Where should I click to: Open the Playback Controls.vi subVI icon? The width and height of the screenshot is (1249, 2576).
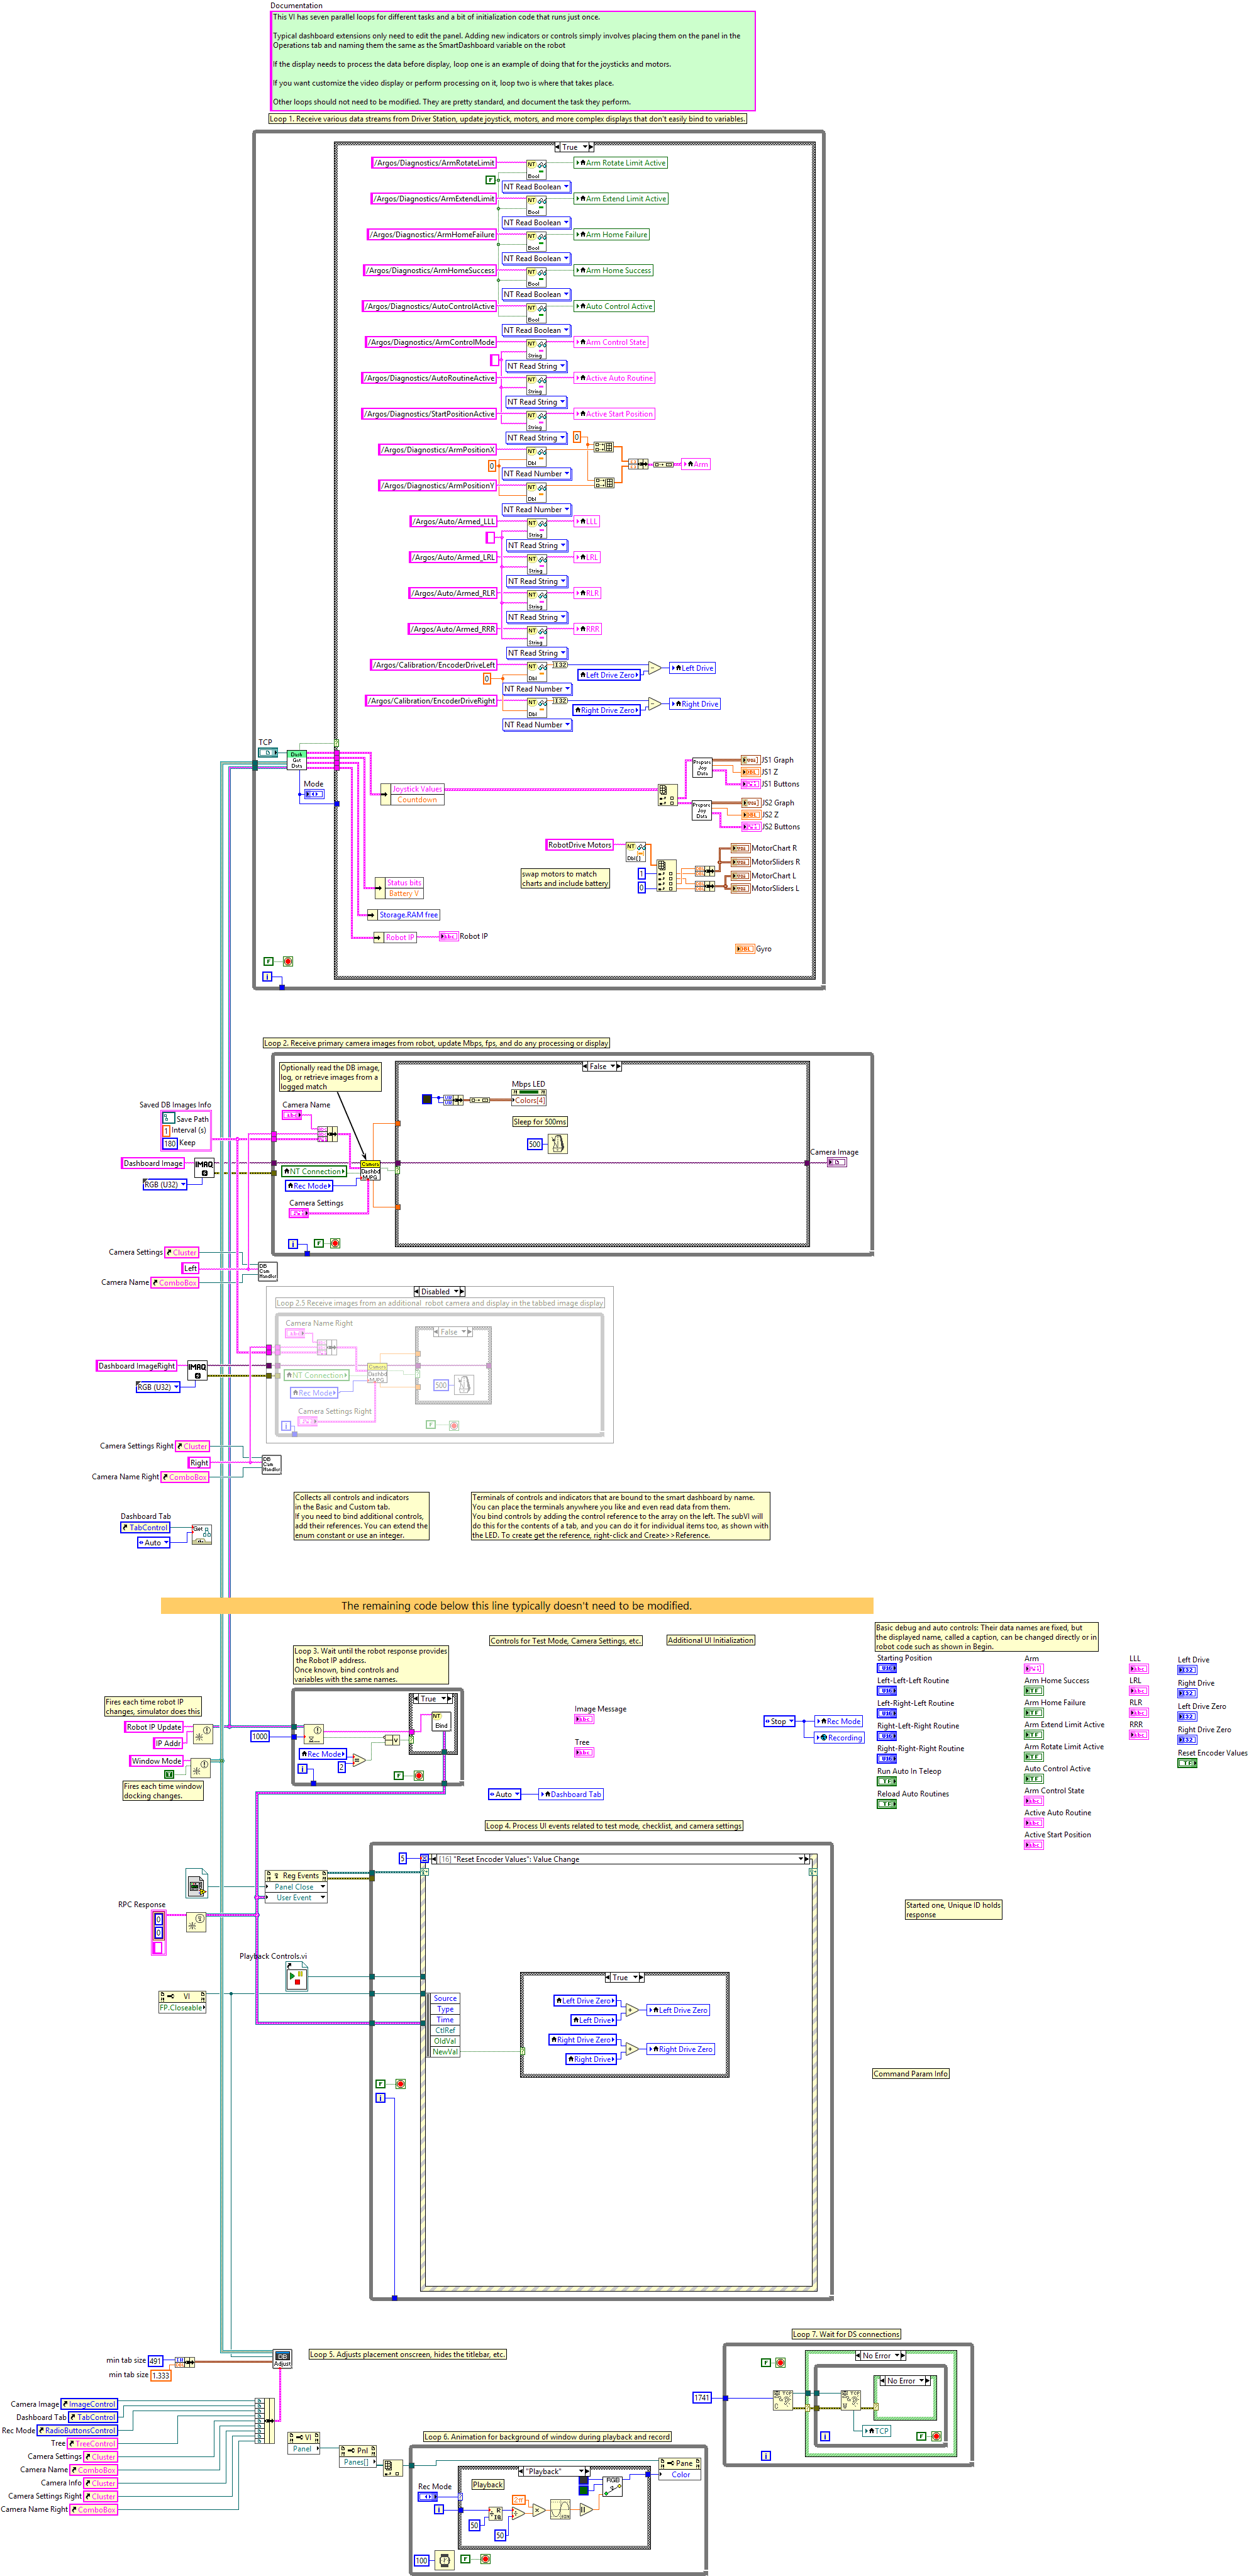pos(297,1976)
